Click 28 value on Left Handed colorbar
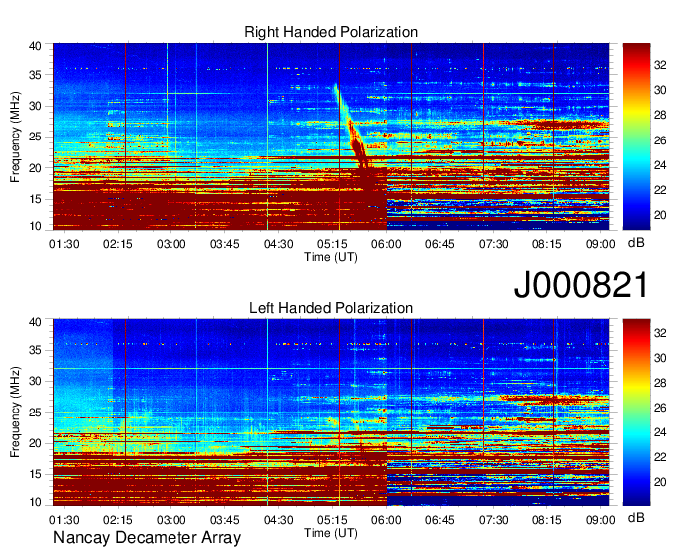Viewport: 678px width, 550px height. 660,383
